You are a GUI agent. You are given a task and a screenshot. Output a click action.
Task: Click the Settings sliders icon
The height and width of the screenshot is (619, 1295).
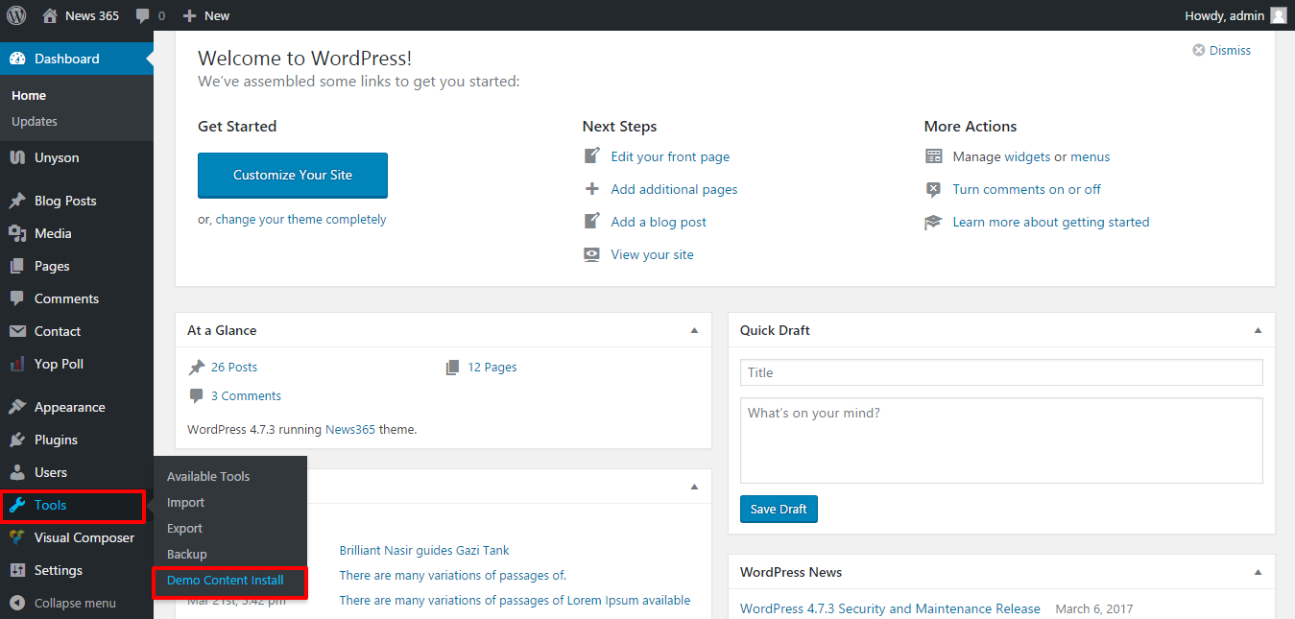(17, 570)
